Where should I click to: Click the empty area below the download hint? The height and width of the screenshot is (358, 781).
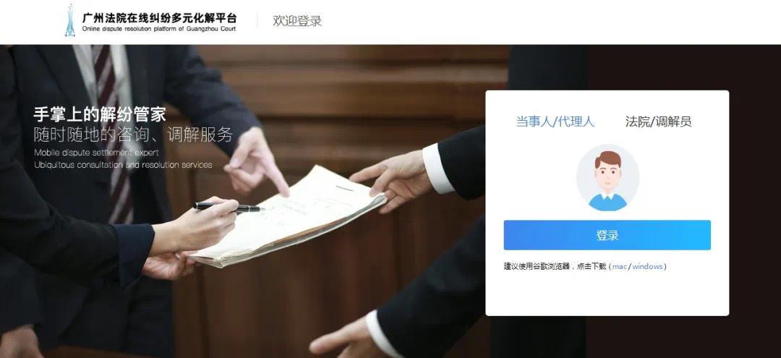(607, 294)
